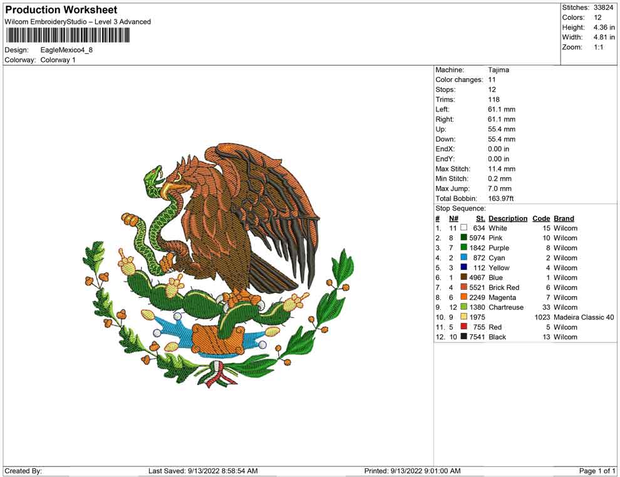Click the N# column header
Viewport: 620px width, 477px height.
point(453,218)
